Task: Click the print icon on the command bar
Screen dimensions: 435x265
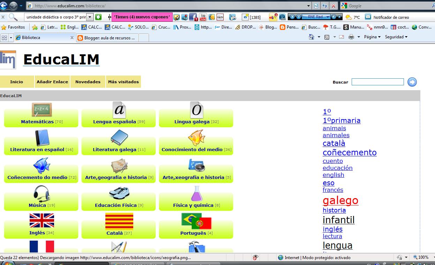Action: point(351,37)
